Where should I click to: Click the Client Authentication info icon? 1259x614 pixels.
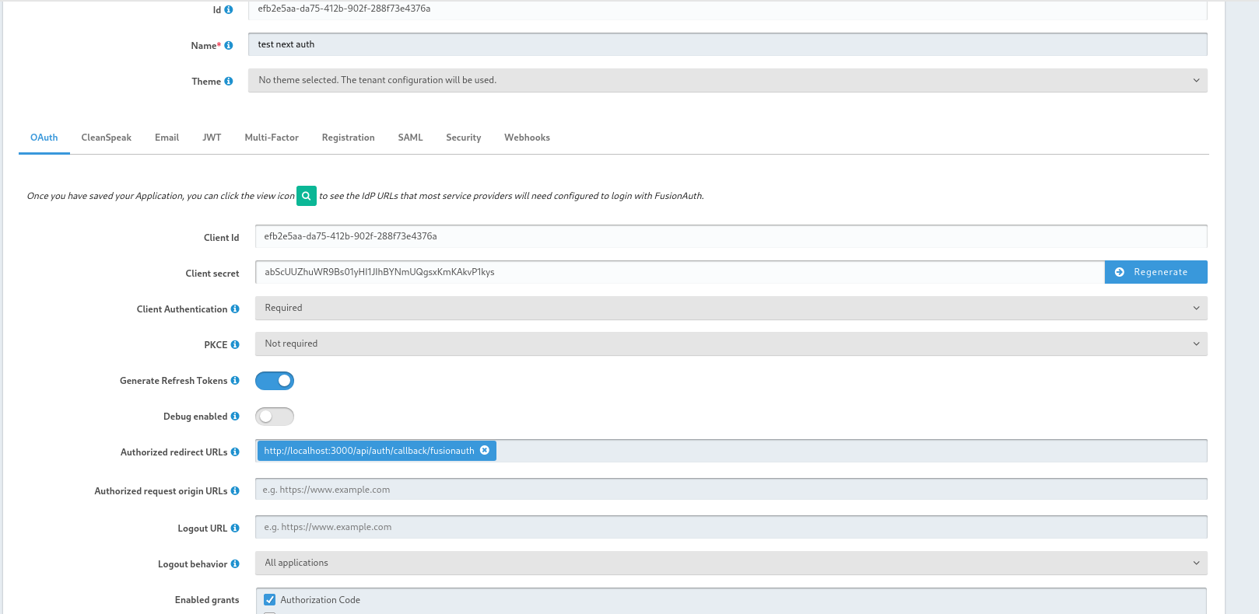[235, 309]
